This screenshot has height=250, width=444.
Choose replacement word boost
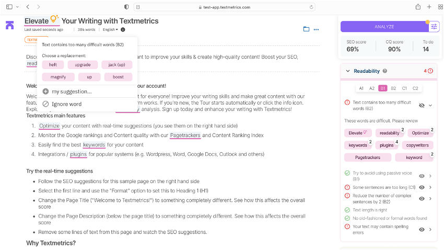(x=118, y=77)
